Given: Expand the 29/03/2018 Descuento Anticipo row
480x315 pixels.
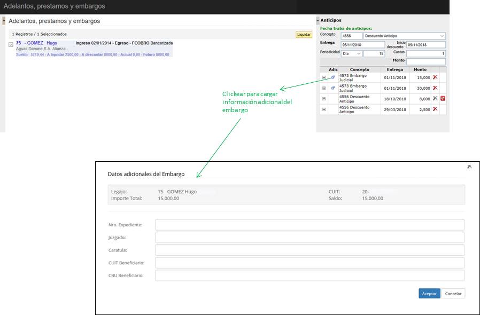Looking at the screenshot, I should [324, 109].
